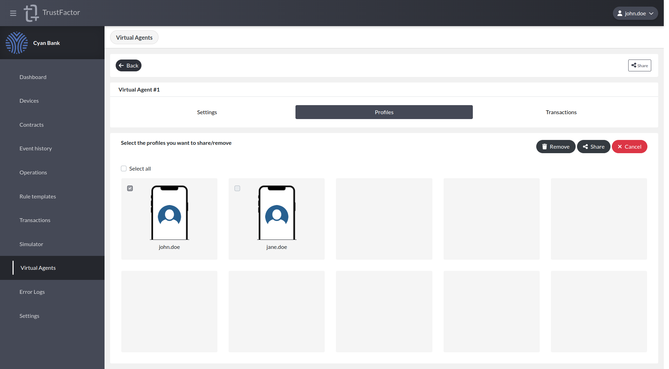The height and width of the screenshot is (369, 669).
Task: Open the hamburger navigation menu
Action: 13,13
